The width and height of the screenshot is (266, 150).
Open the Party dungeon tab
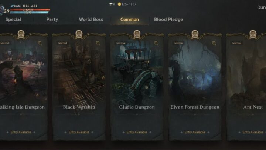click(52, 19)
